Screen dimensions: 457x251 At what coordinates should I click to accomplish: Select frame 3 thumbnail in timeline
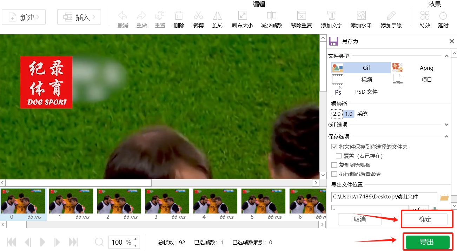[167, 201]
